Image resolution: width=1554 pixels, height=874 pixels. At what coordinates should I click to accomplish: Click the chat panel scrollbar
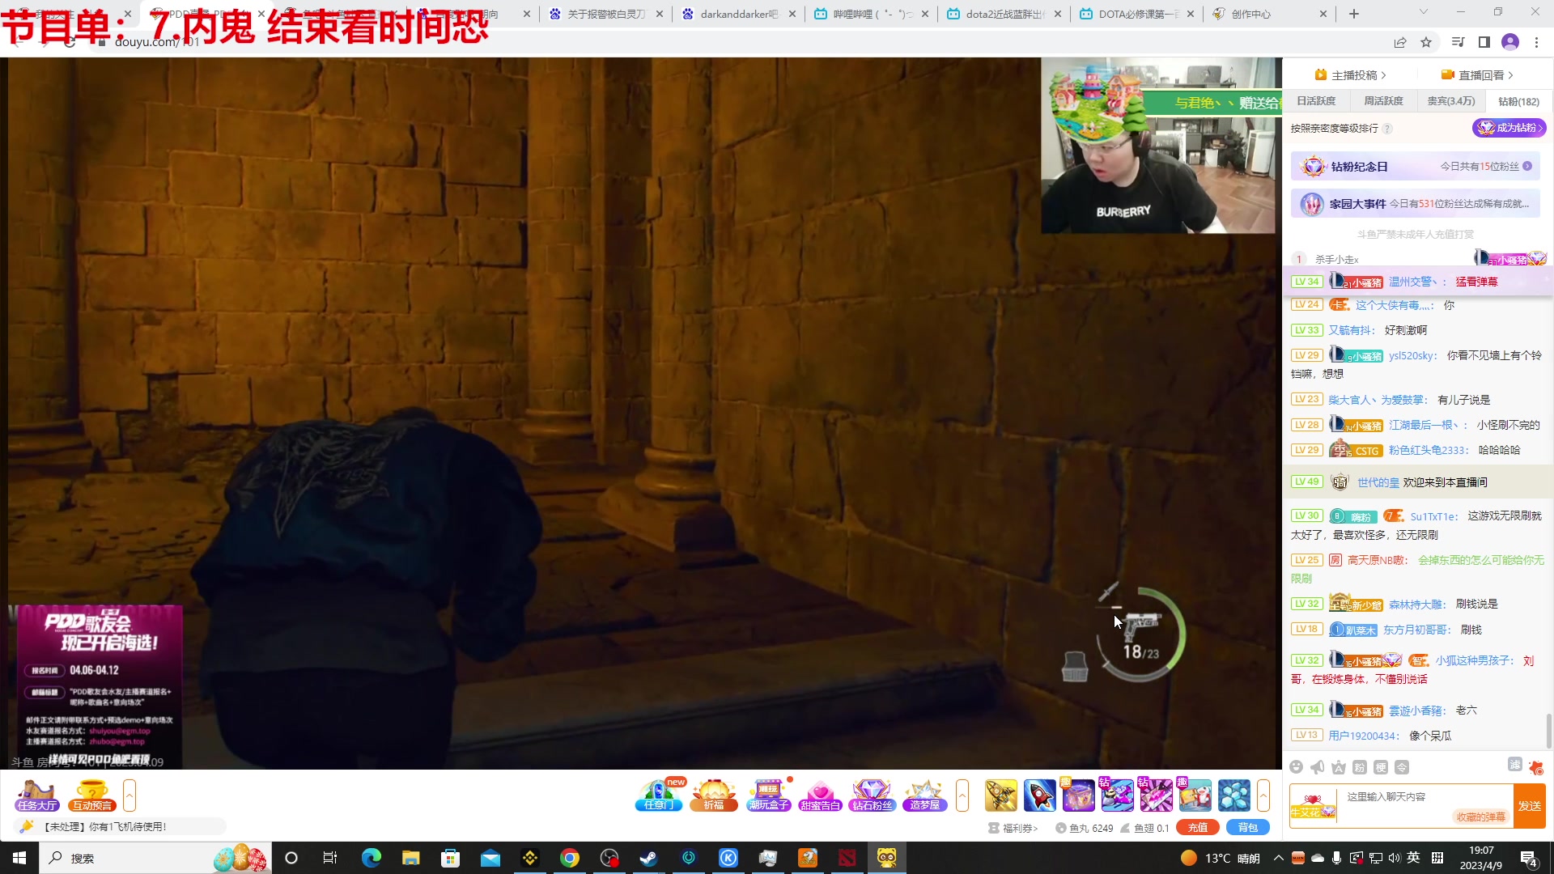(x=1549, y=731)
